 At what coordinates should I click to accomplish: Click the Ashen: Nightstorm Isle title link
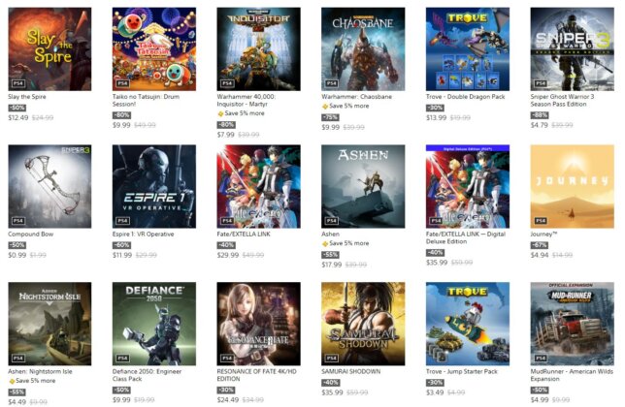(40, 371)
